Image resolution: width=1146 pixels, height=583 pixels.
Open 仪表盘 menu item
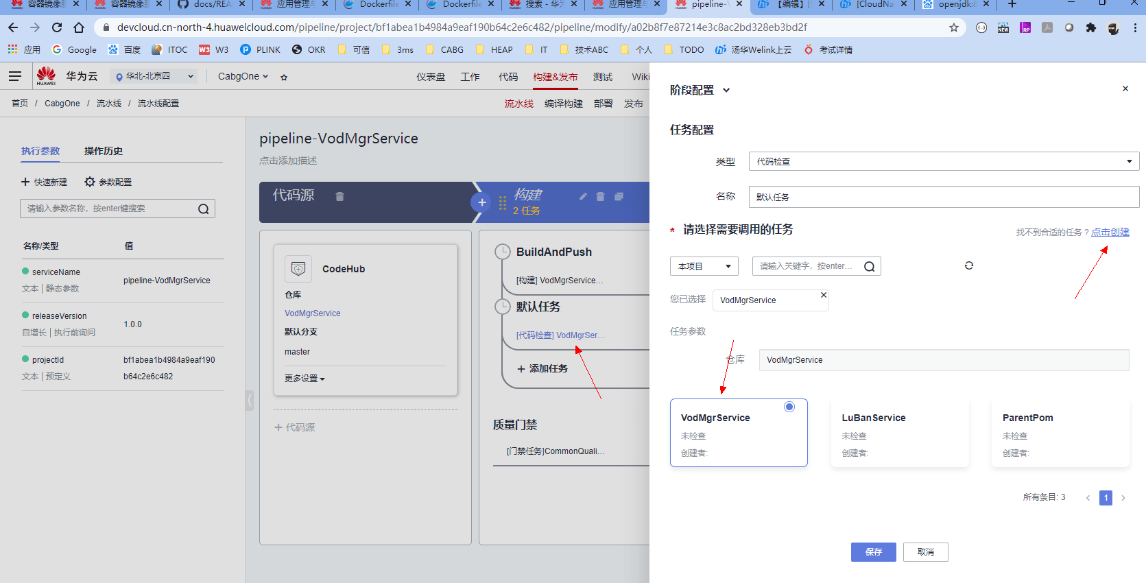tap(431, 77)
